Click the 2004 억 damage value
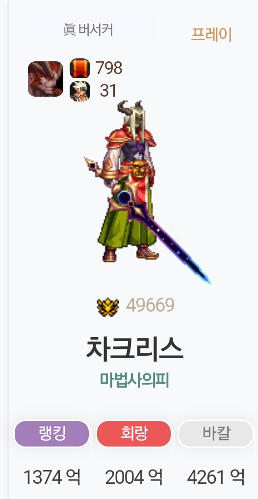This screenshot has width=258, height=499. 134,477
